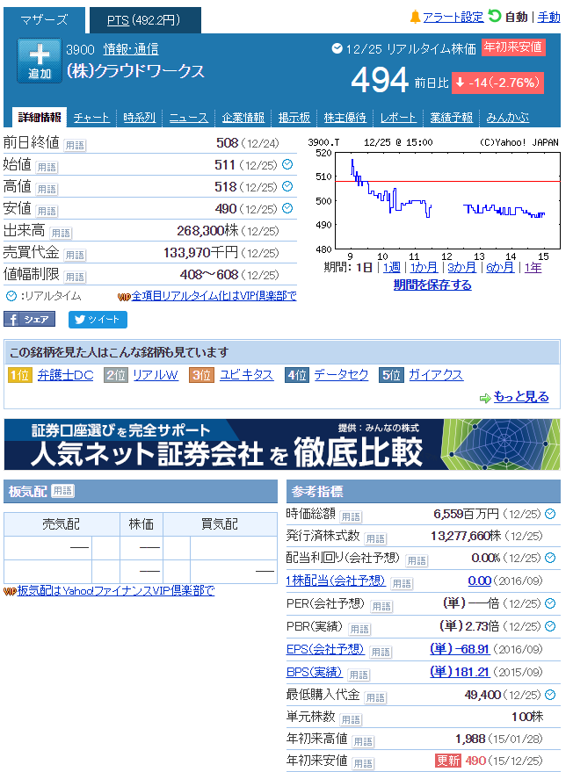573x772 pixels.
Task: Click the 情報・通信 sector link
Action: 131,49
